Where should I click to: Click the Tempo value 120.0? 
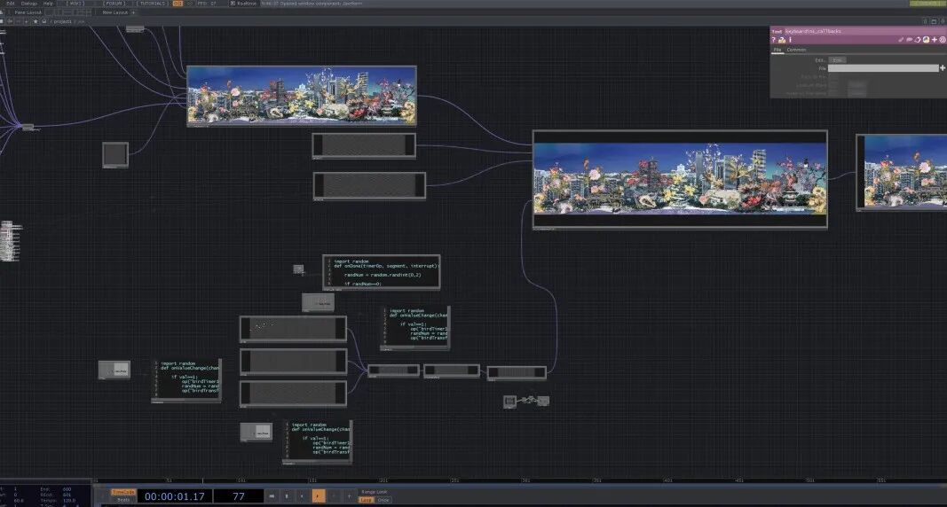click(x=68, y=501)
